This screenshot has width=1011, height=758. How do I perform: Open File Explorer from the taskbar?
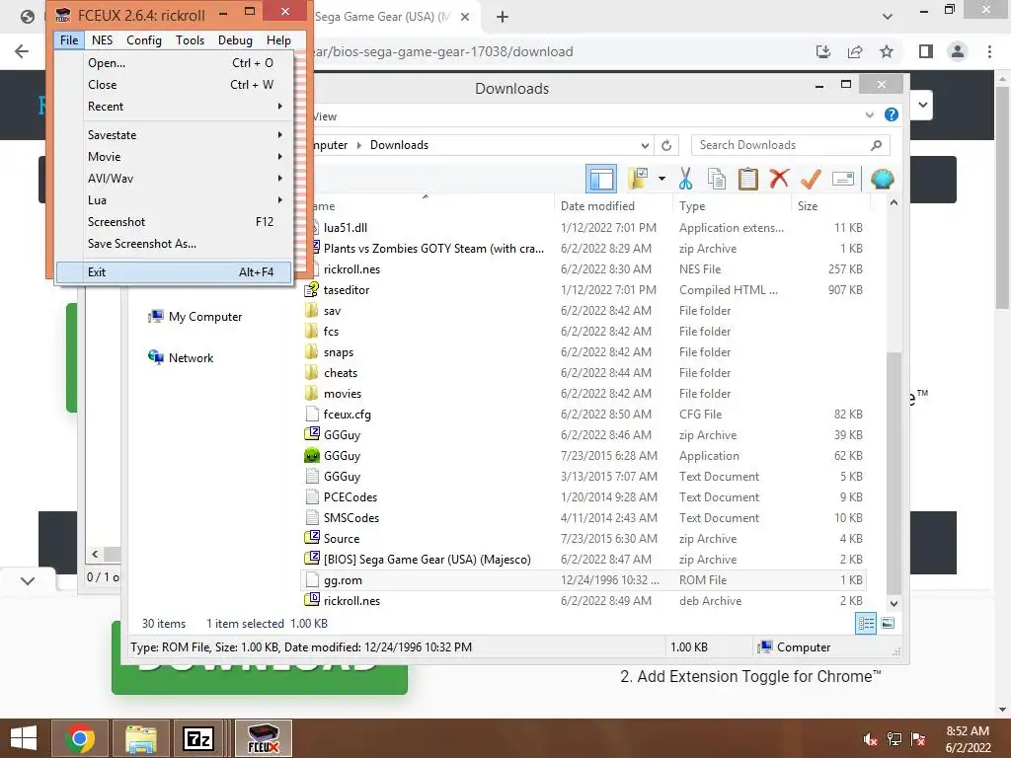coord(140,738)
